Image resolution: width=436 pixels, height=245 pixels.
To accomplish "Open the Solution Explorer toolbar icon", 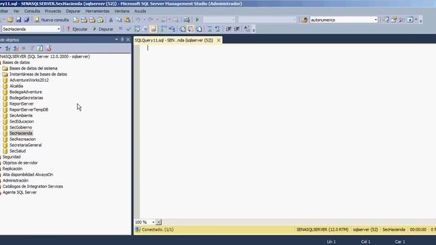I will click(386, 20).
